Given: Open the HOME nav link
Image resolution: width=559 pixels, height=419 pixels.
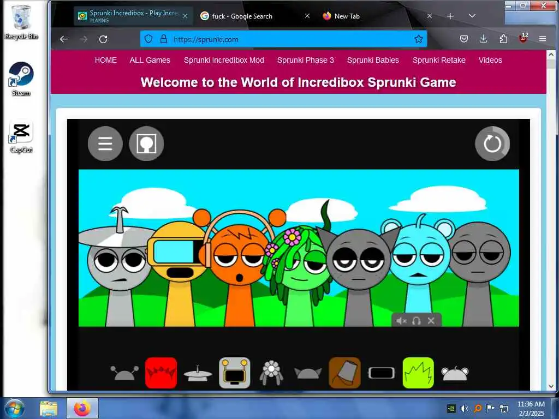Looking at the screenshot, I should tap(105, 60).
